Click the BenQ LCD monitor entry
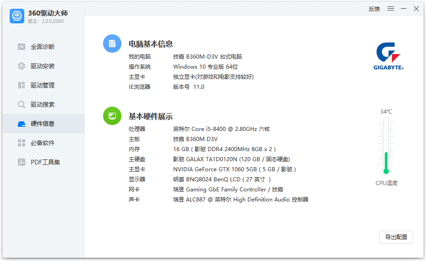The image size is (426, 261). coord(222,179)
